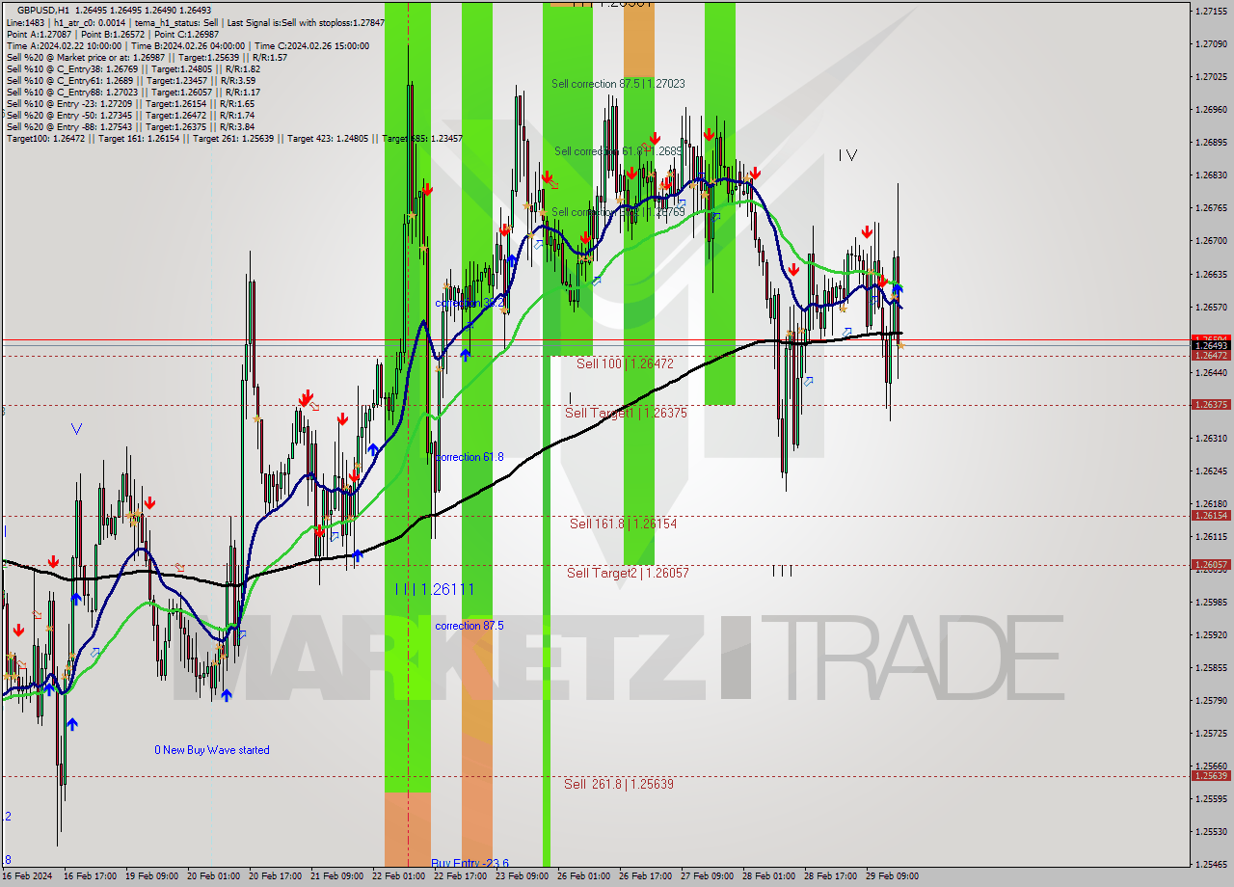Click red price tag 1.26375
The height and width of the screenshot is (887, 1234).
[x=1211, y=405]
